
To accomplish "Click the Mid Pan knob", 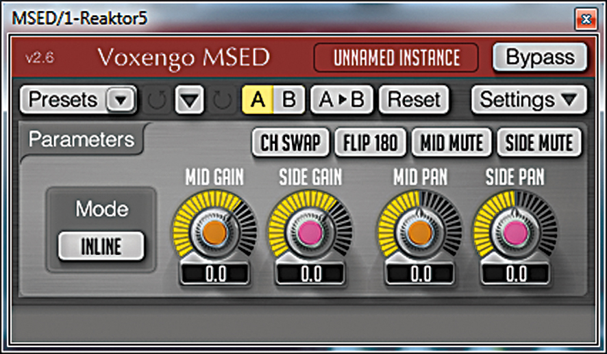I will click(x=420, y=233).
